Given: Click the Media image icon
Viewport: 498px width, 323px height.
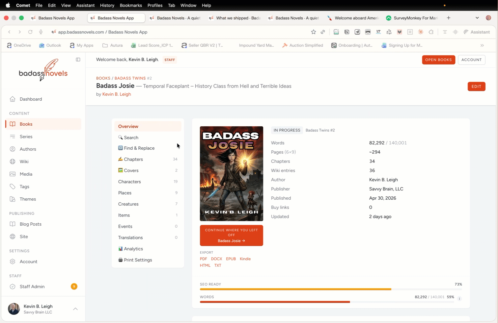Looking at the screenshot, I should pos(13,174).
